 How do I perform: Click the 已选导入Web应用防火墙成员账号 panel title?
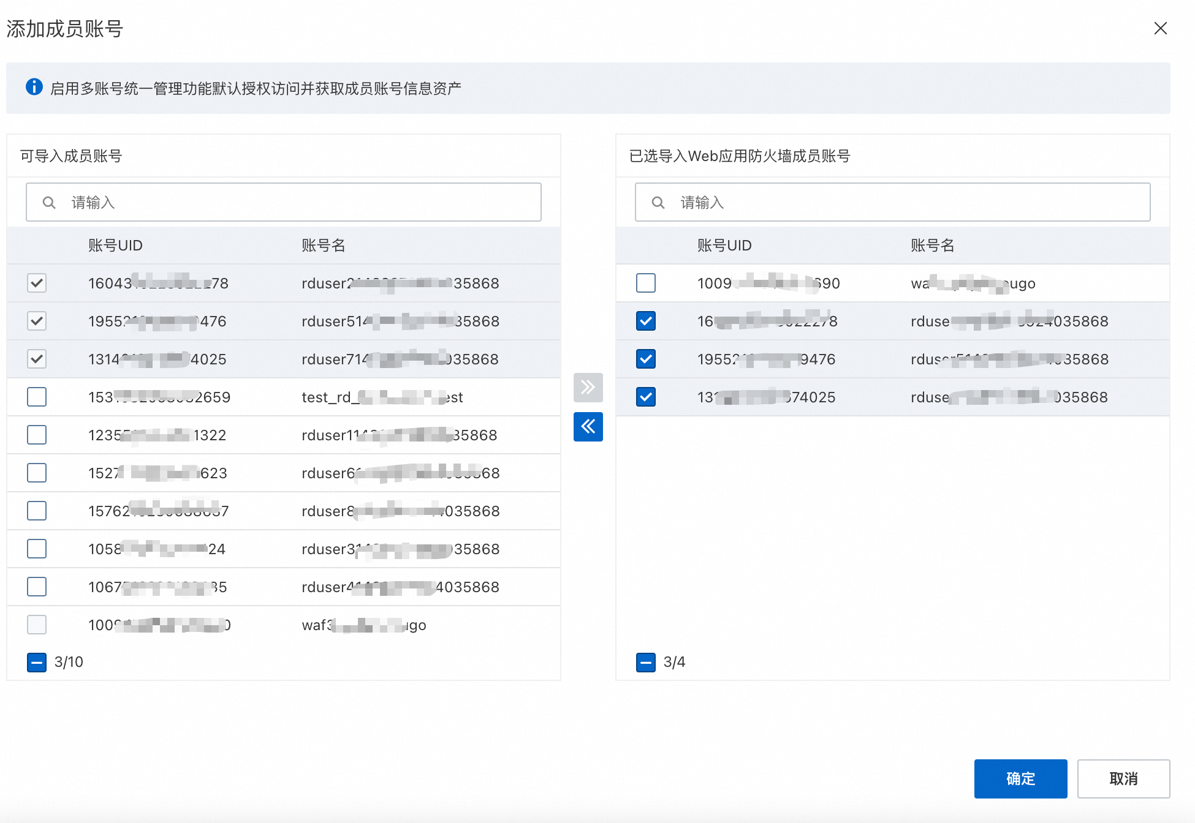coord(740,156)
